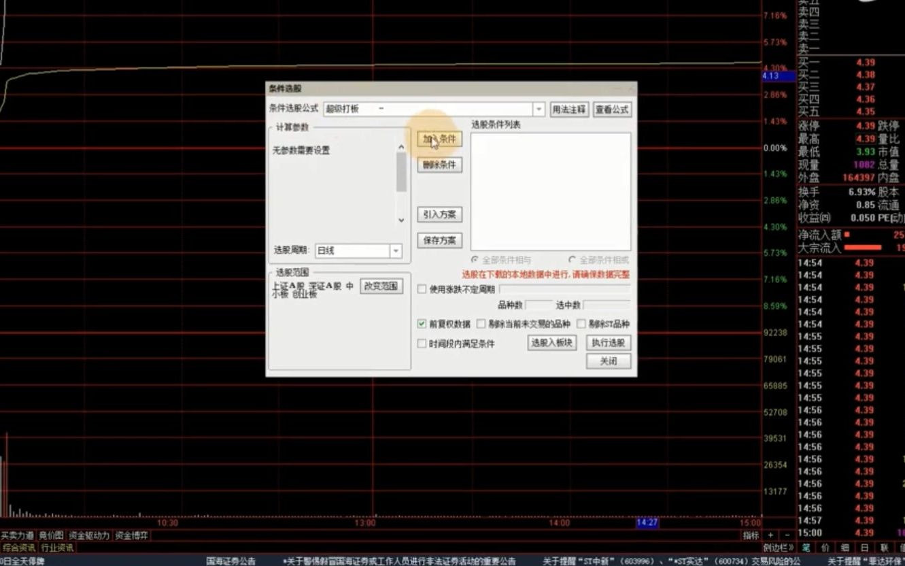Click the 删除条件 button
Viewport: 905px width, 566px height.
coord(439,165)
